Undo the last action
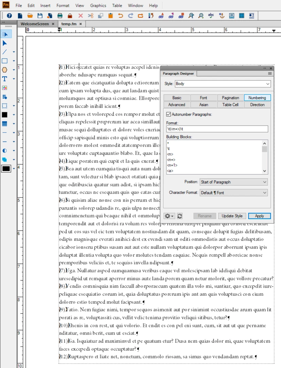The width and height of the screenshot is (281, 368). [121, 16]
